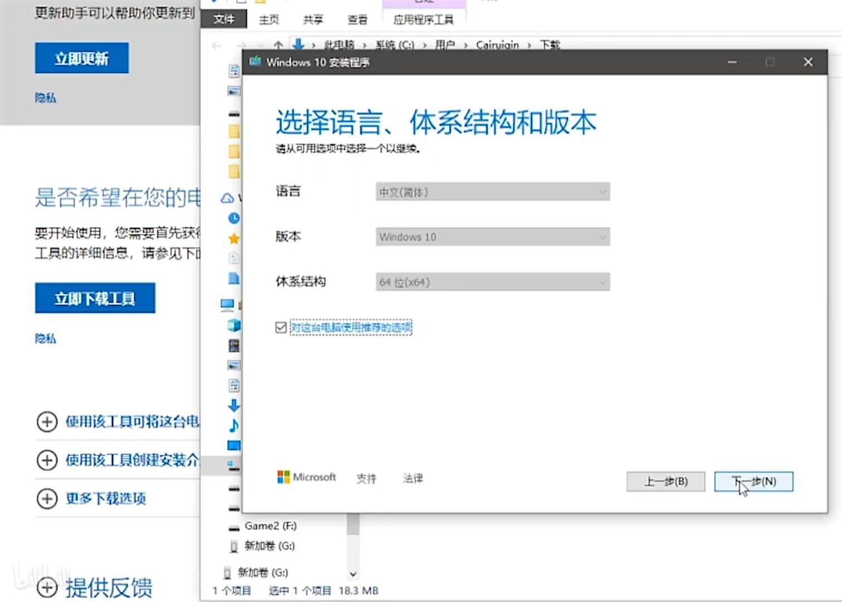Image resolution: width=842 pixels, height=602 pixels.
Task: Open Desktop blue rectangle icon in sidebar
Action: (234, 445)
